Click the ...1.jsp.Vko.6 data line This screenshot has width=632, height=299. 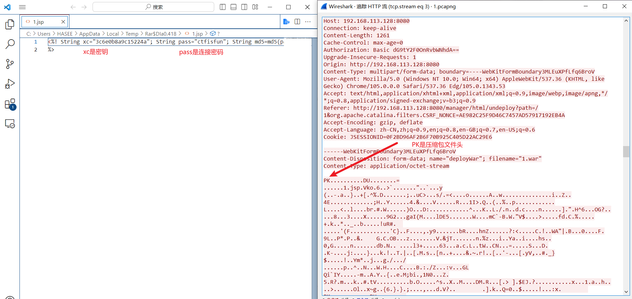[383, 188]
